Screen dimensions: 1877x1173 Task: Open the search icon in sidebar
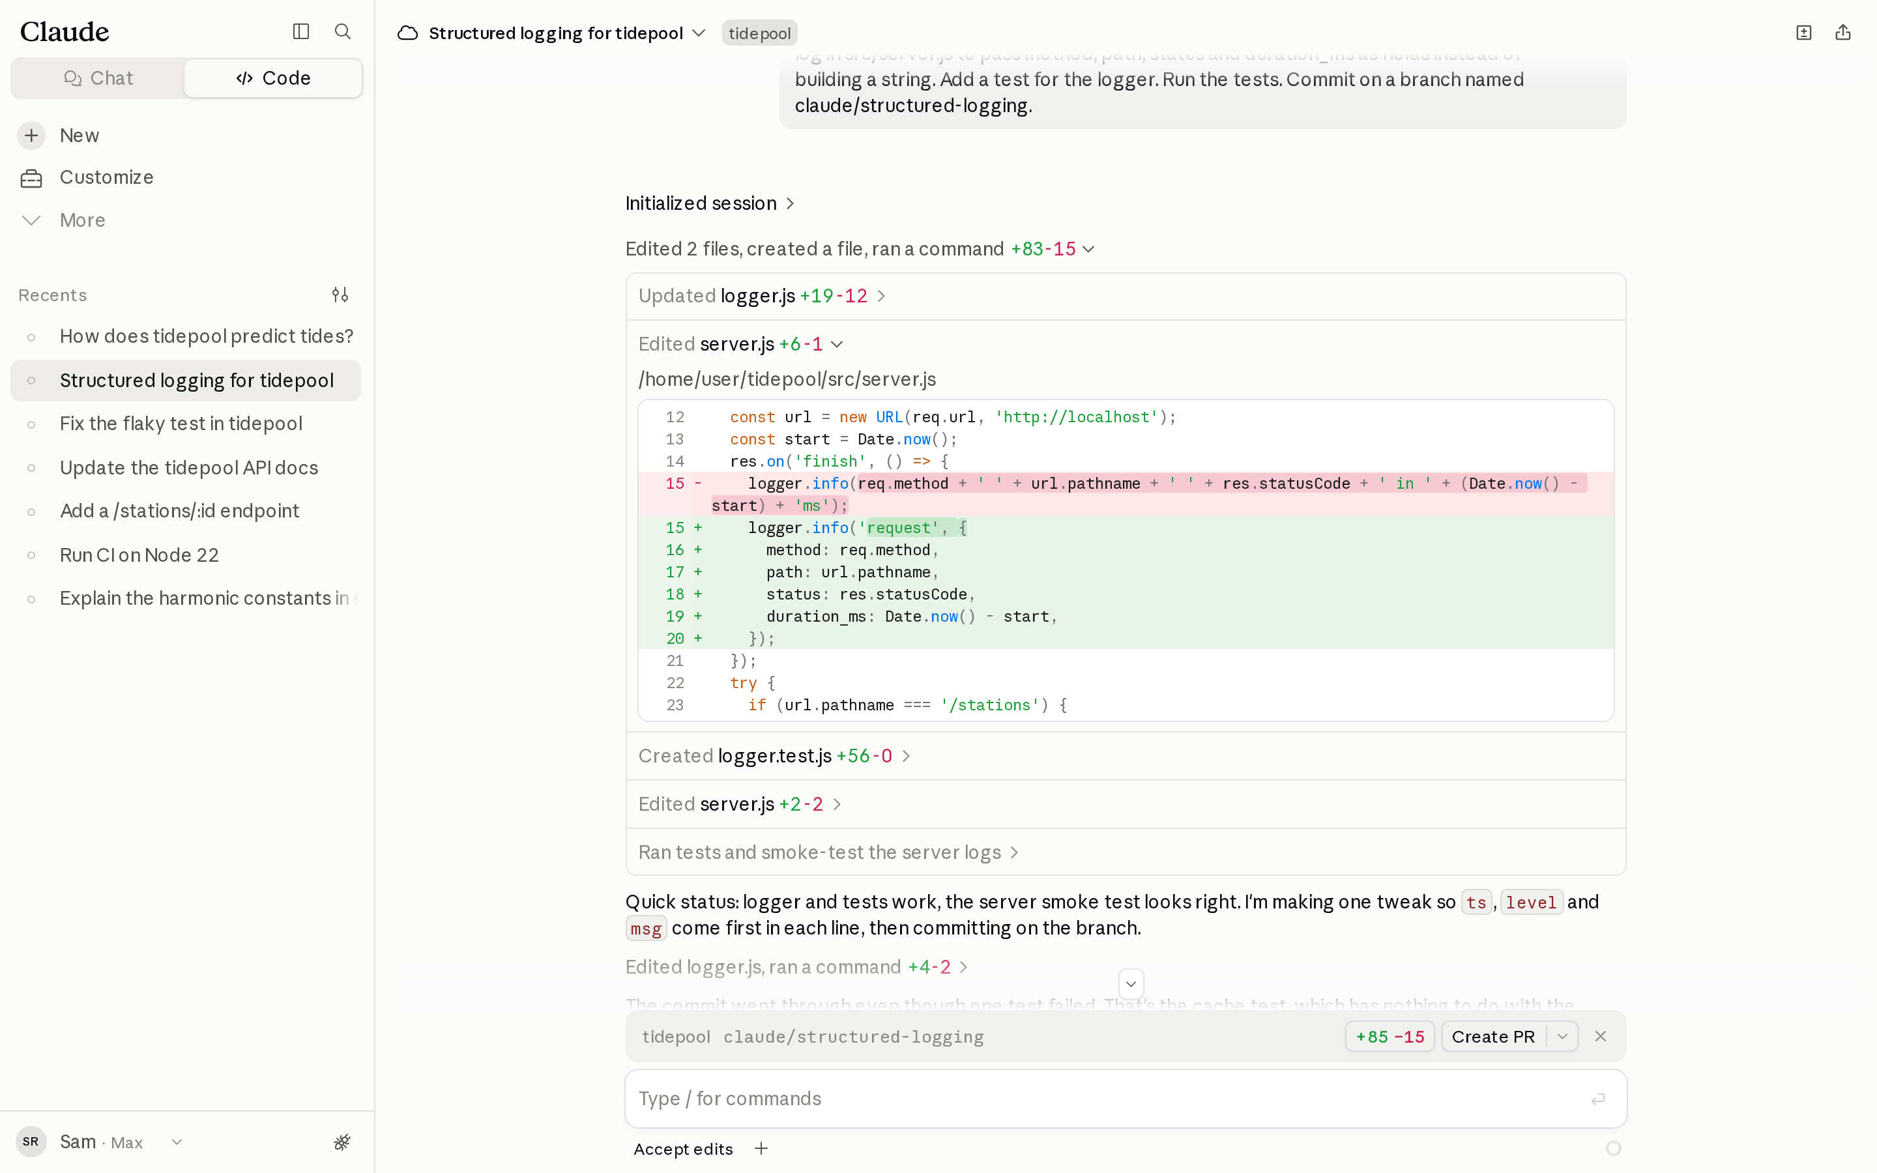(342, 32)
